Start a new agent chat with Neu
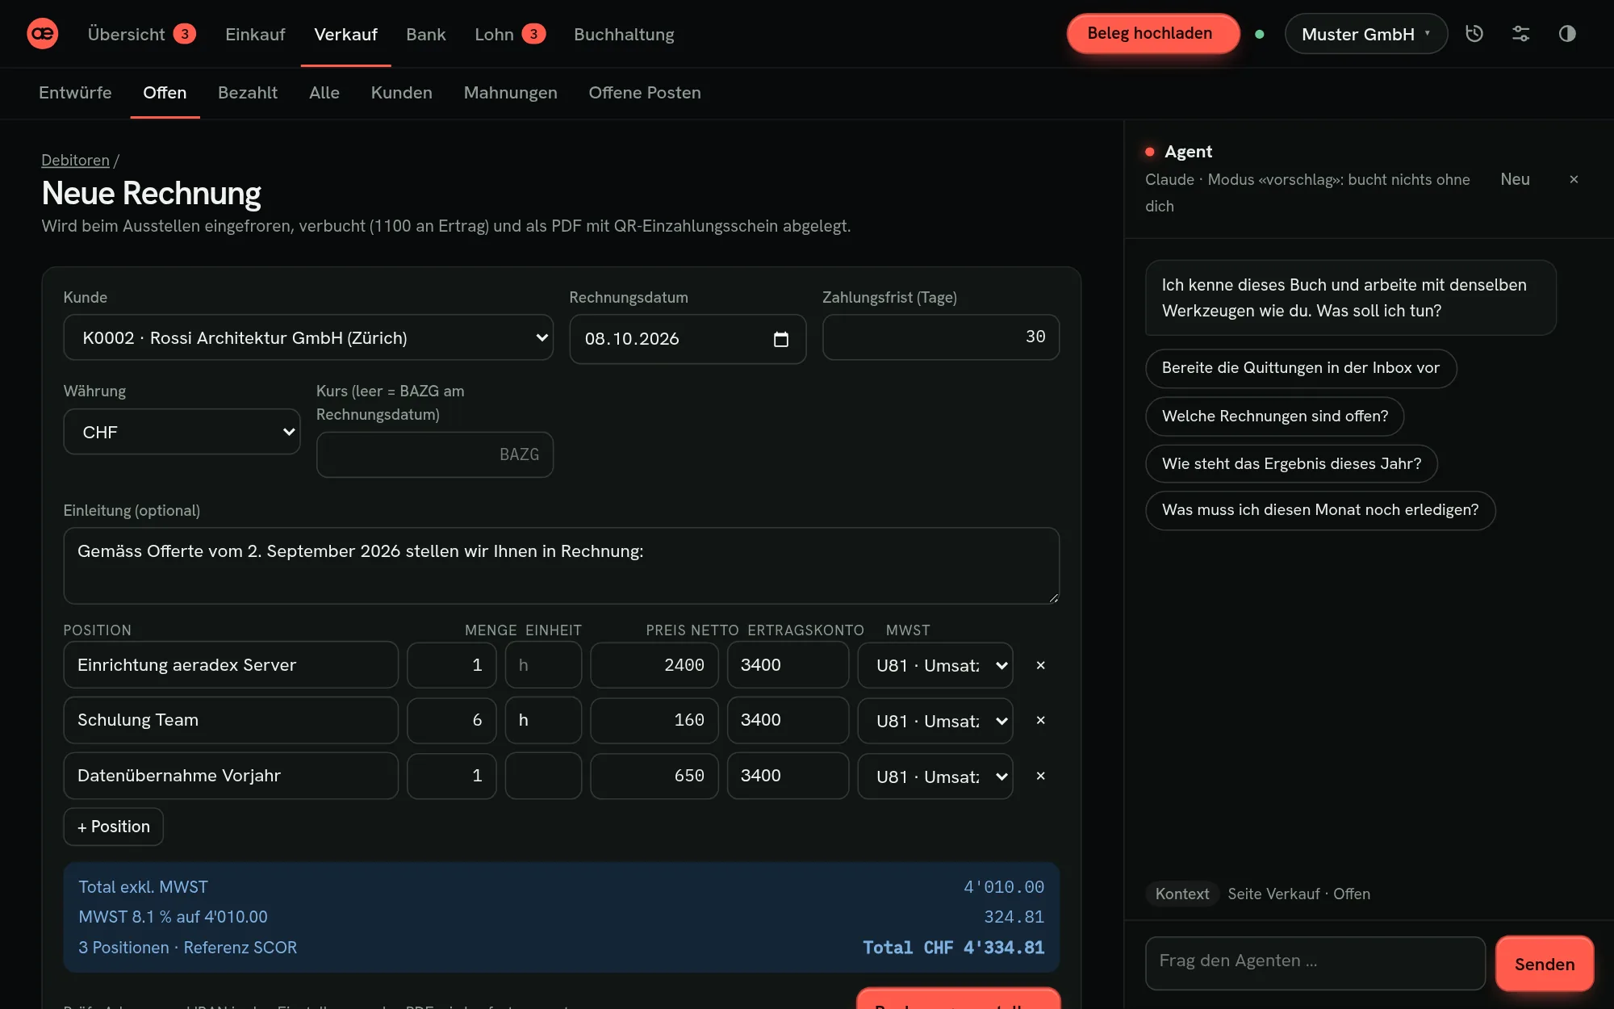 click(x=1515, y=179)
